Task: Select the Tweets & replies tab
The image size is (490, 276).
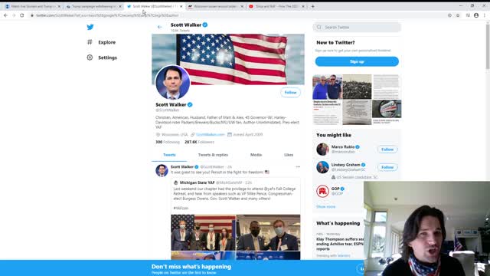Action: pyautogui.click(x=213, y=155)
